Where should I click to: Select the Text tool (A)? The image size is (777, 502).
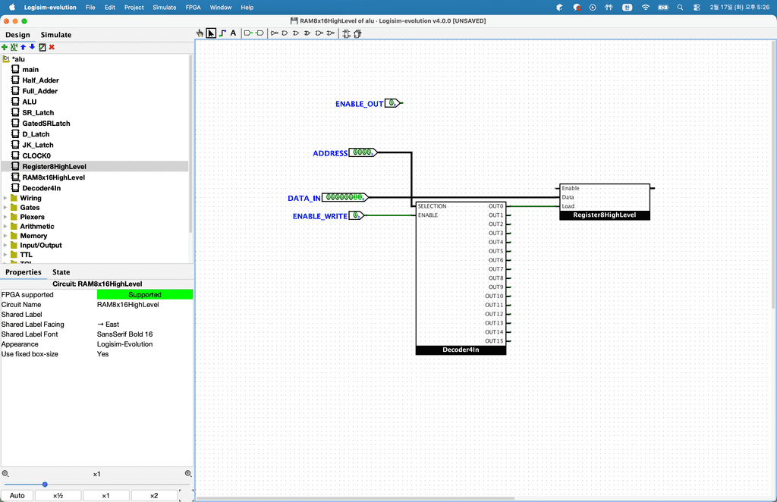pos(233,33)
